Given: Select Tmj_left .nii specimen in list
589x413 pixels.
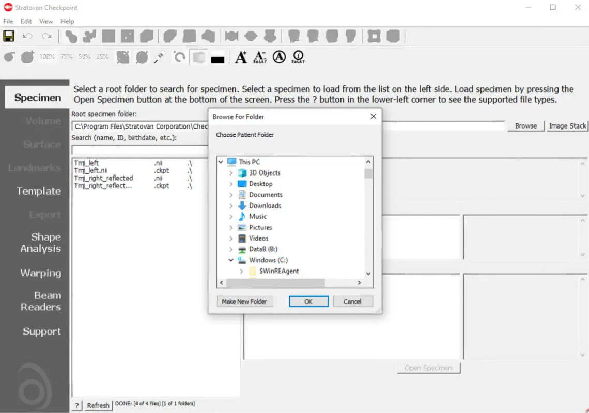Looking at the screenshot, I should pos(87,163).
